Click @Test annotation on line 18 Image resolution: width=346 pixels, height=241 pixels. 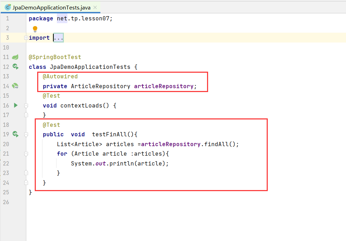pos(52,125)
